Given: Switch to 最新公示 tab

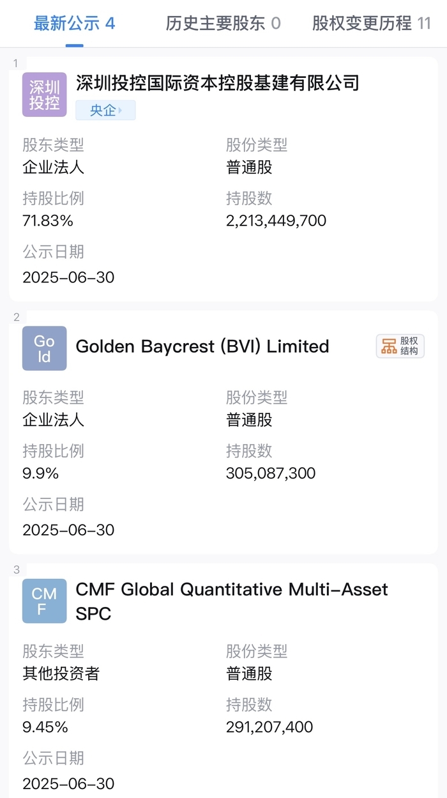Looking at the screenshot, I should pos(74,24).
